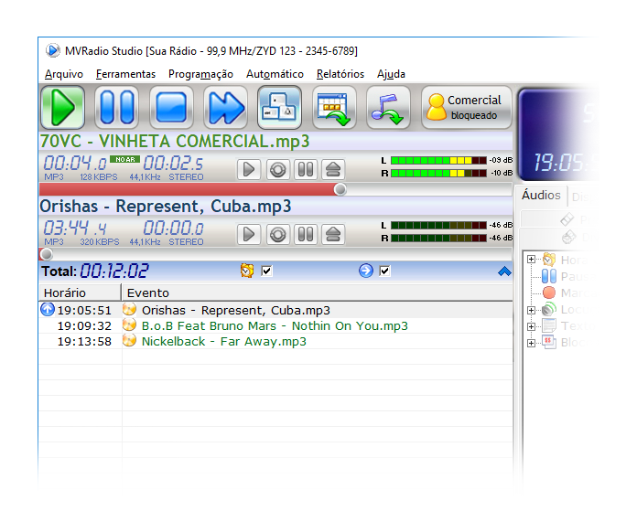The image size is (637, 532).
Task: Expand the Hora tree node
Action: point(531,259)
